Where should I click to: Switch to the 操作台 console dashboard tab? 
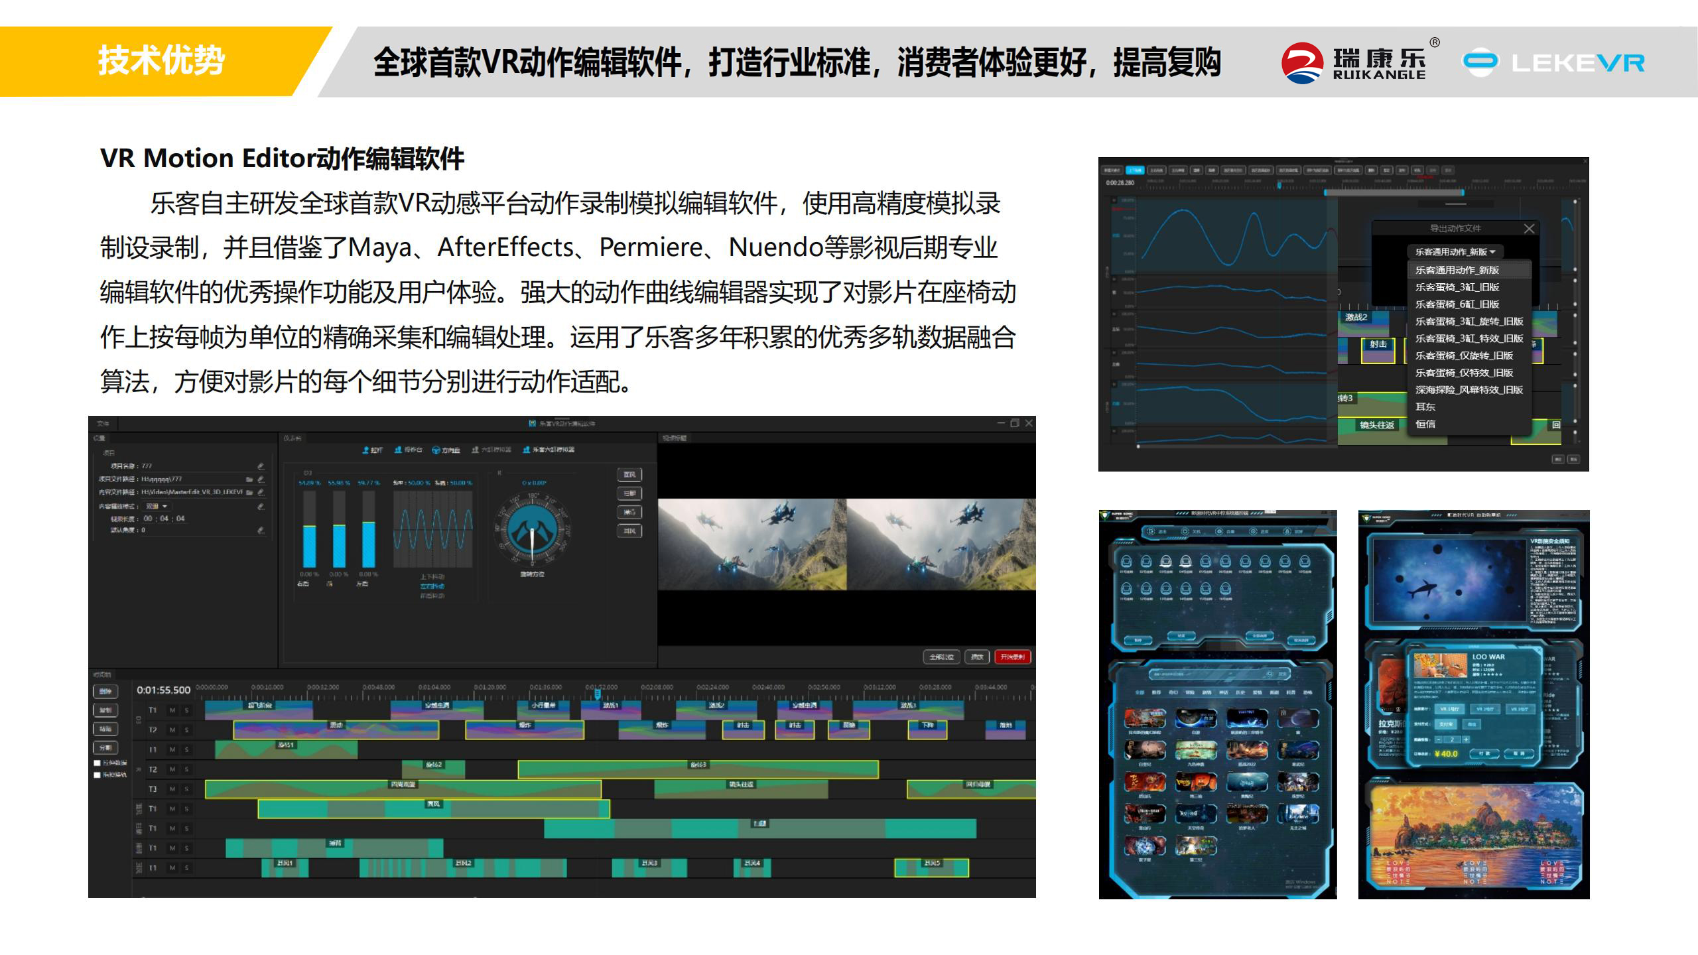(x=408, y=450)
